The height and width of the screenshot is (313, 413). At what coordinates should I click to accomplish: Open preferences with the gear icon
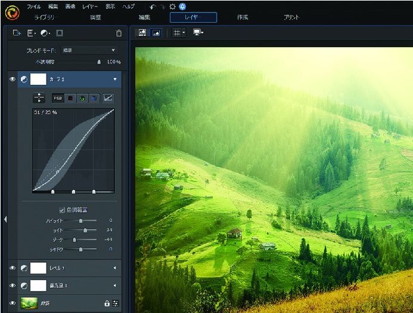(172, 6)
